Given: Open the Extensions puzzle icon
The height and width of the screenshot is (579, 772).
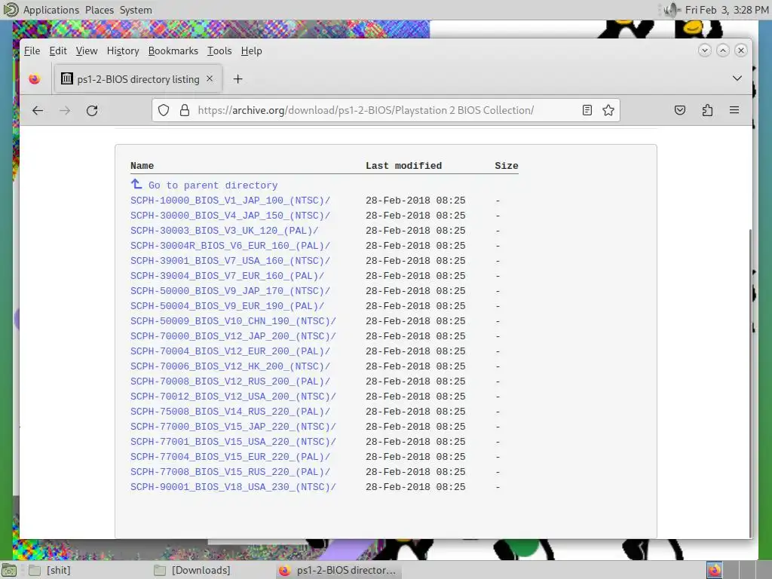Looking at the screenshot, I should [707, 110].
